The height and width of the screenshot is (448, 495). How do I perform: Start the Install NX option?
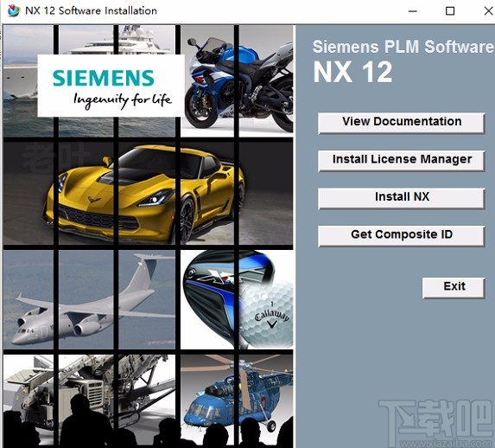pyautogui.click(x=401, y=198)
